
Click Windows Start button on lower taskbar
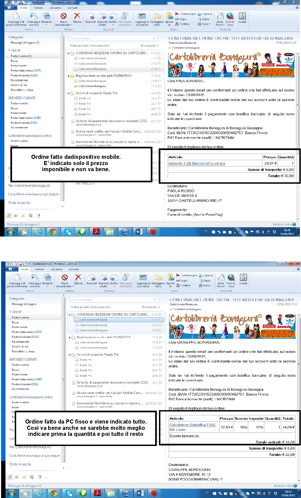pos(11,493)
